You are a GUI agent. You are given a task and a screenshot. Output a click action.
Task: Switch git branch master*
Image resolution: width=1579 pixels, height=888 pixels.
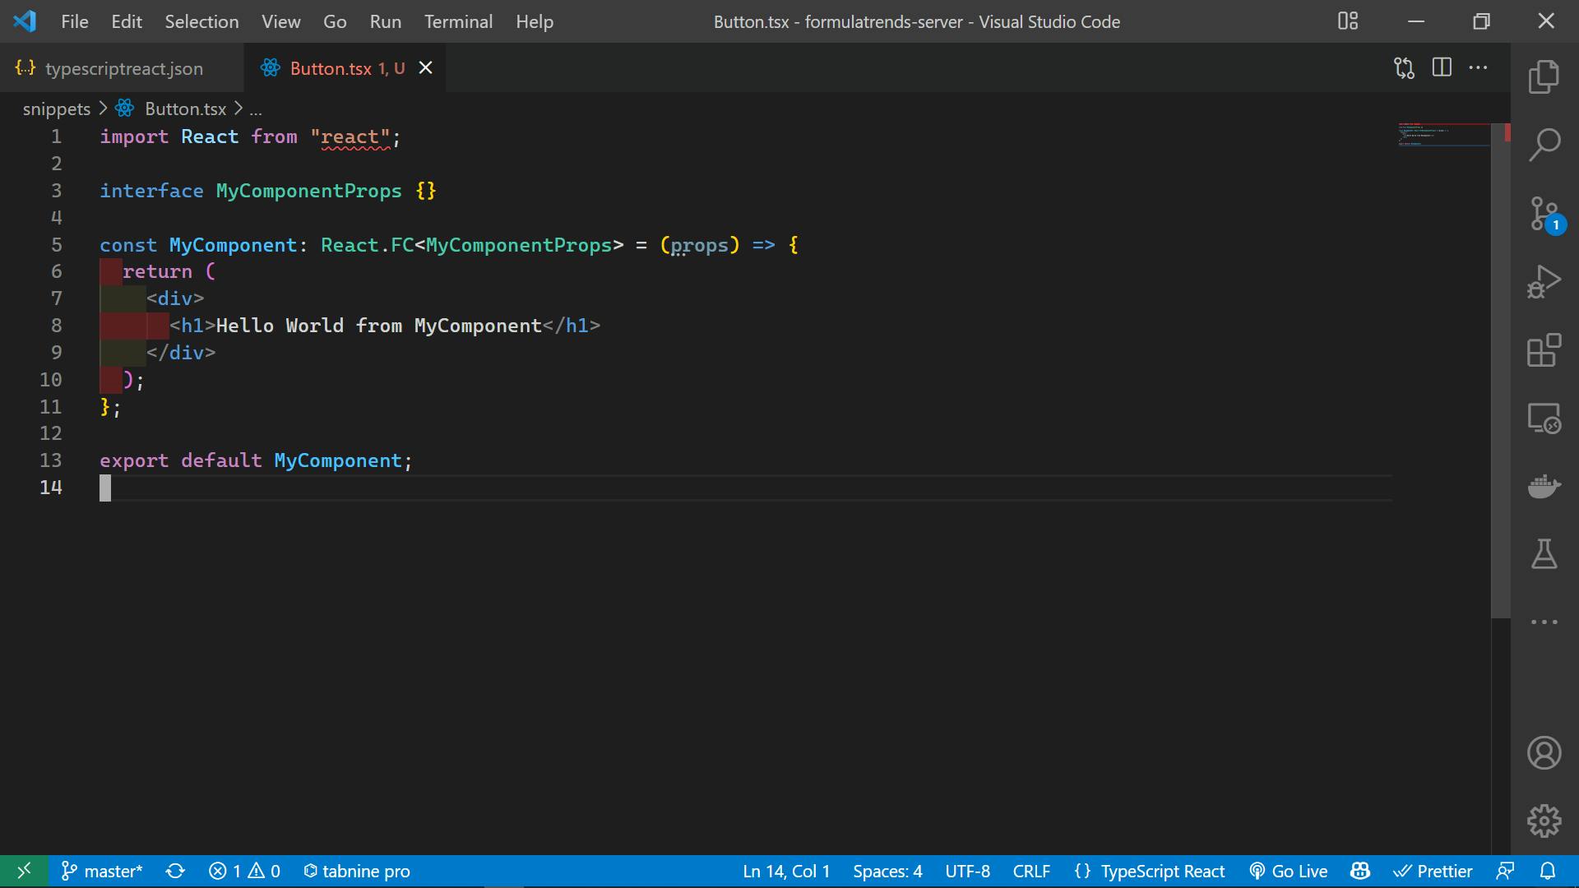point(102,871)
